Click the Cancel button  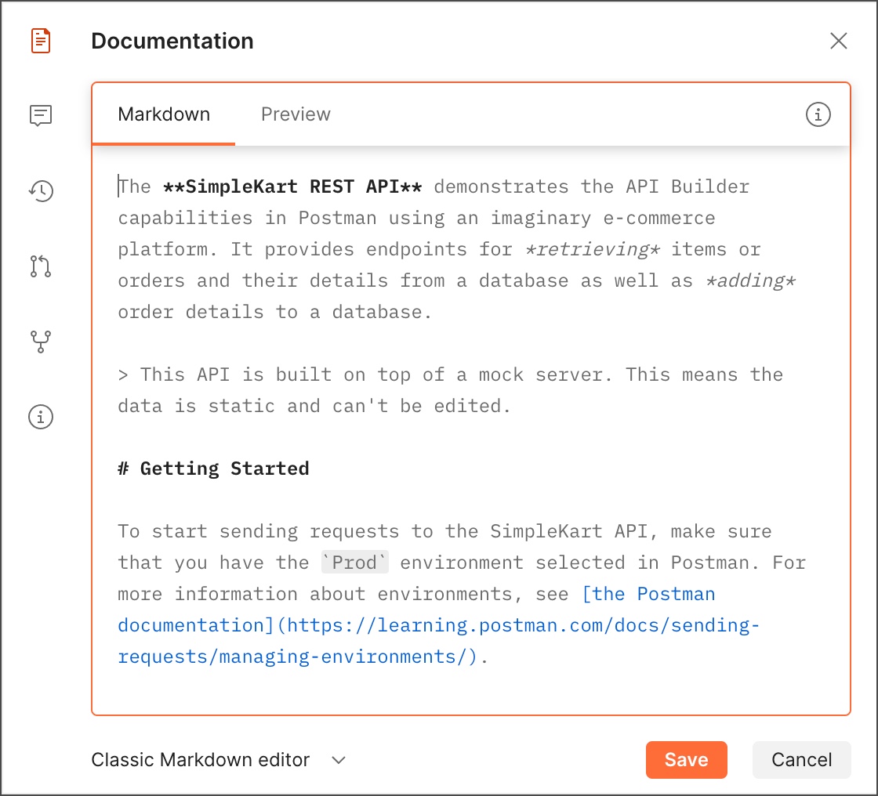(801, 759)
